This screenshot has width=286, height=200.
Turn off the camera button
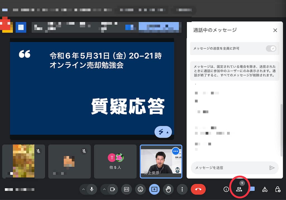coord(112,189)
